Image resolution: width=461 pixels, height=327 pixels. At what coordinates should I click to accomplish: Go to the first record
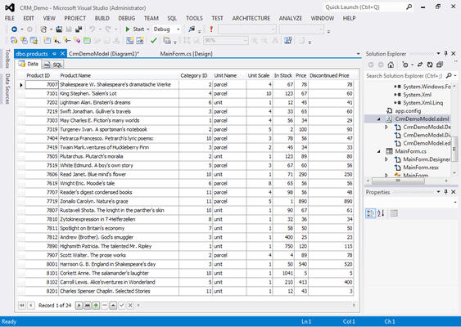(22, 305)
